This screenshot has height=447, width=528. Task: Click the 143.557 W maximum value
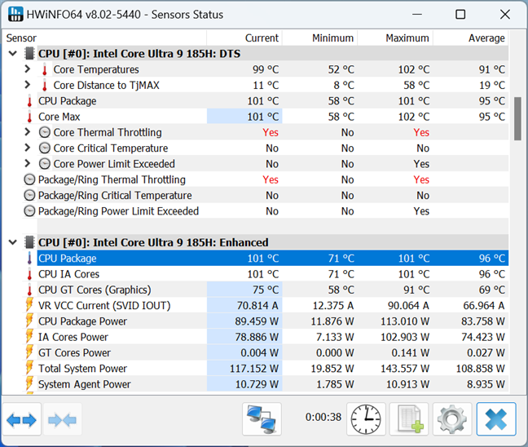click(x=405, y=369)
